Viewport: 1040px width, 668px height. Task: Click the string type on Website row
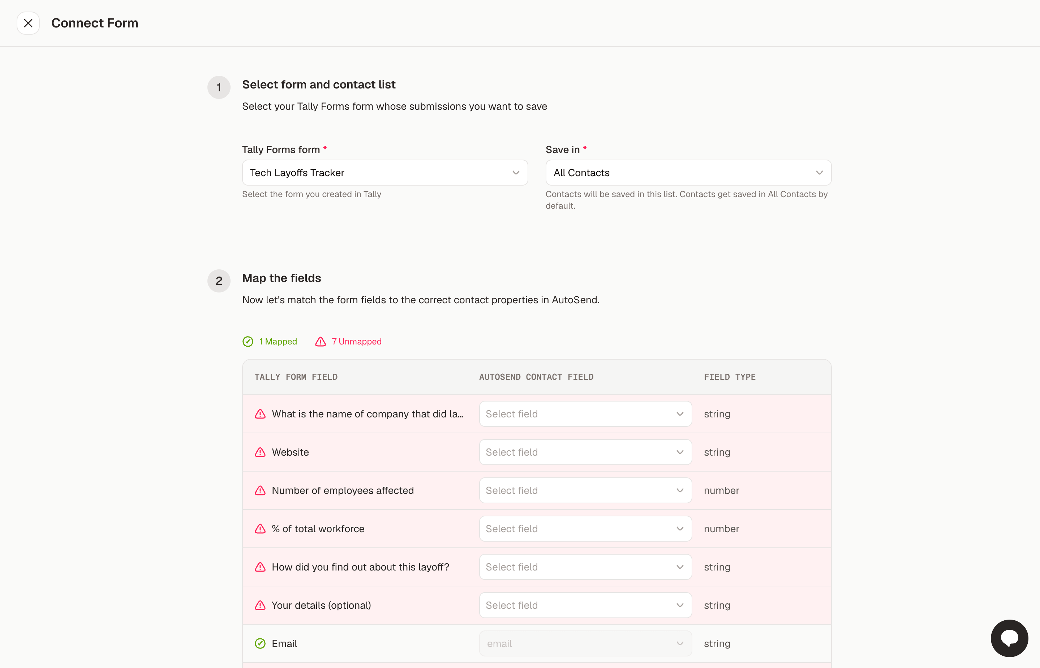tap(717, 452)
